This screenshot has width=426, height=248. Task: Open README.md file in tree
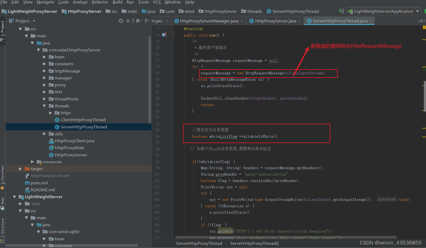tap(43, 190)
